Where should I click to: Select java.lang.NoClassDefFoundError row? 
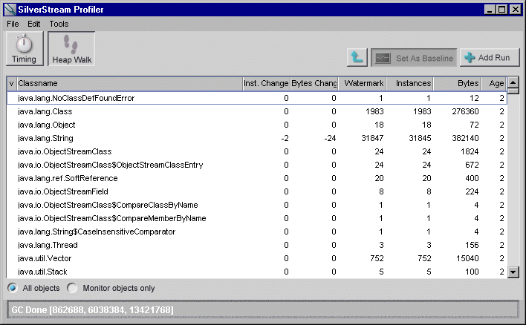[257, 98]
